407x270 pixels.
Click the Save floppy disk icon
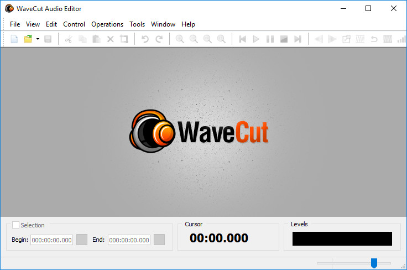pyautogui.click(x=48, y=39)
